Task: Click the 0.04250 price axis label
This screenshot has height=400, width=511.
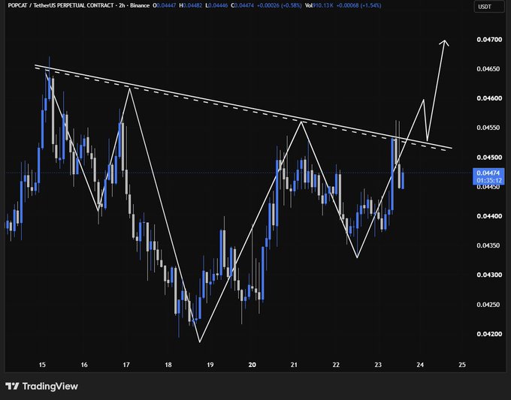Action: click(x=488, y=305)
